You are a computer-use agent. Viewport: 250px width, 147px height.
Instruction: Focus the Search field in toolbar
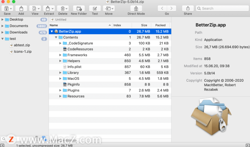coord(222,8)
